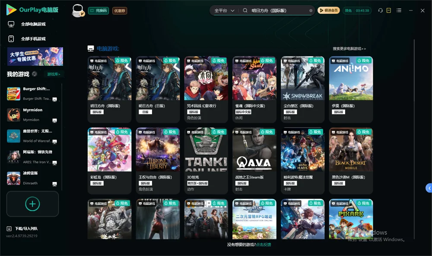Click the search magnifier icon
The width and height of the screenshot is (432, 256).
tap(245, 10)
